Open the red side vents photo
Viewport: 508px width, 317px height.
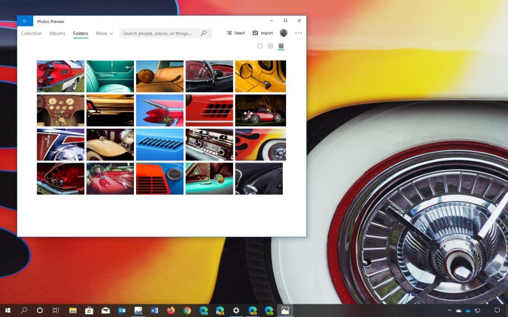209,110
